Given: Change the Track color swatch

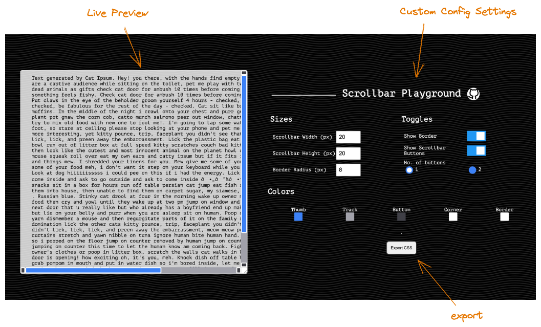Looking at the screenshot, I should pyautogui.click(x=350, y=216).
